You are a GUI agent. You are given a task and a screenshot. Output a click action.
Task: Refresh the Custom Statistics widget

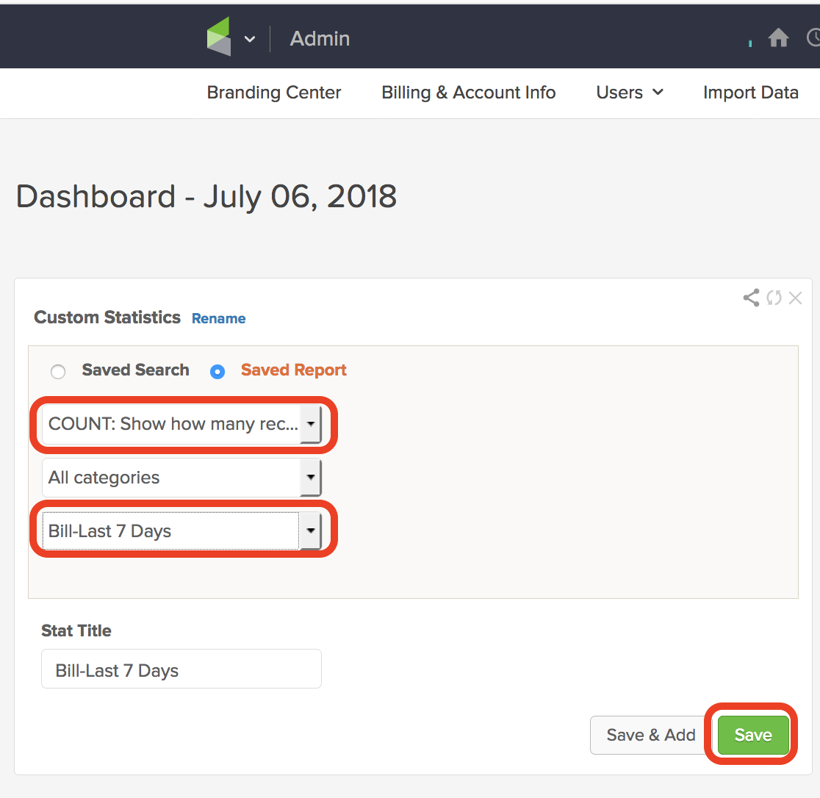(x=774, y=298)
